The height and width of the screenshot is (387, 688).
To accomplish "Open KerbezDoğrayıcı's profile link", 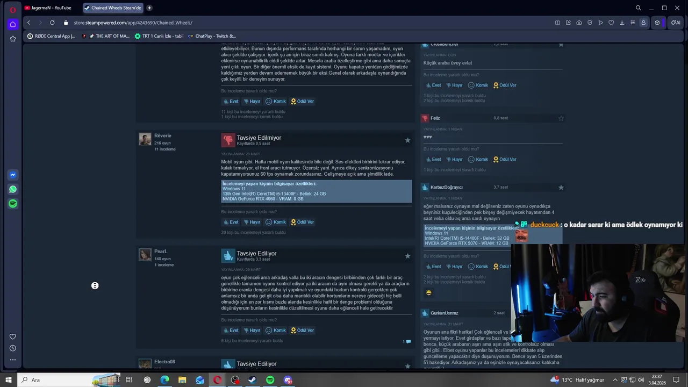I will (x=446, y=188).
